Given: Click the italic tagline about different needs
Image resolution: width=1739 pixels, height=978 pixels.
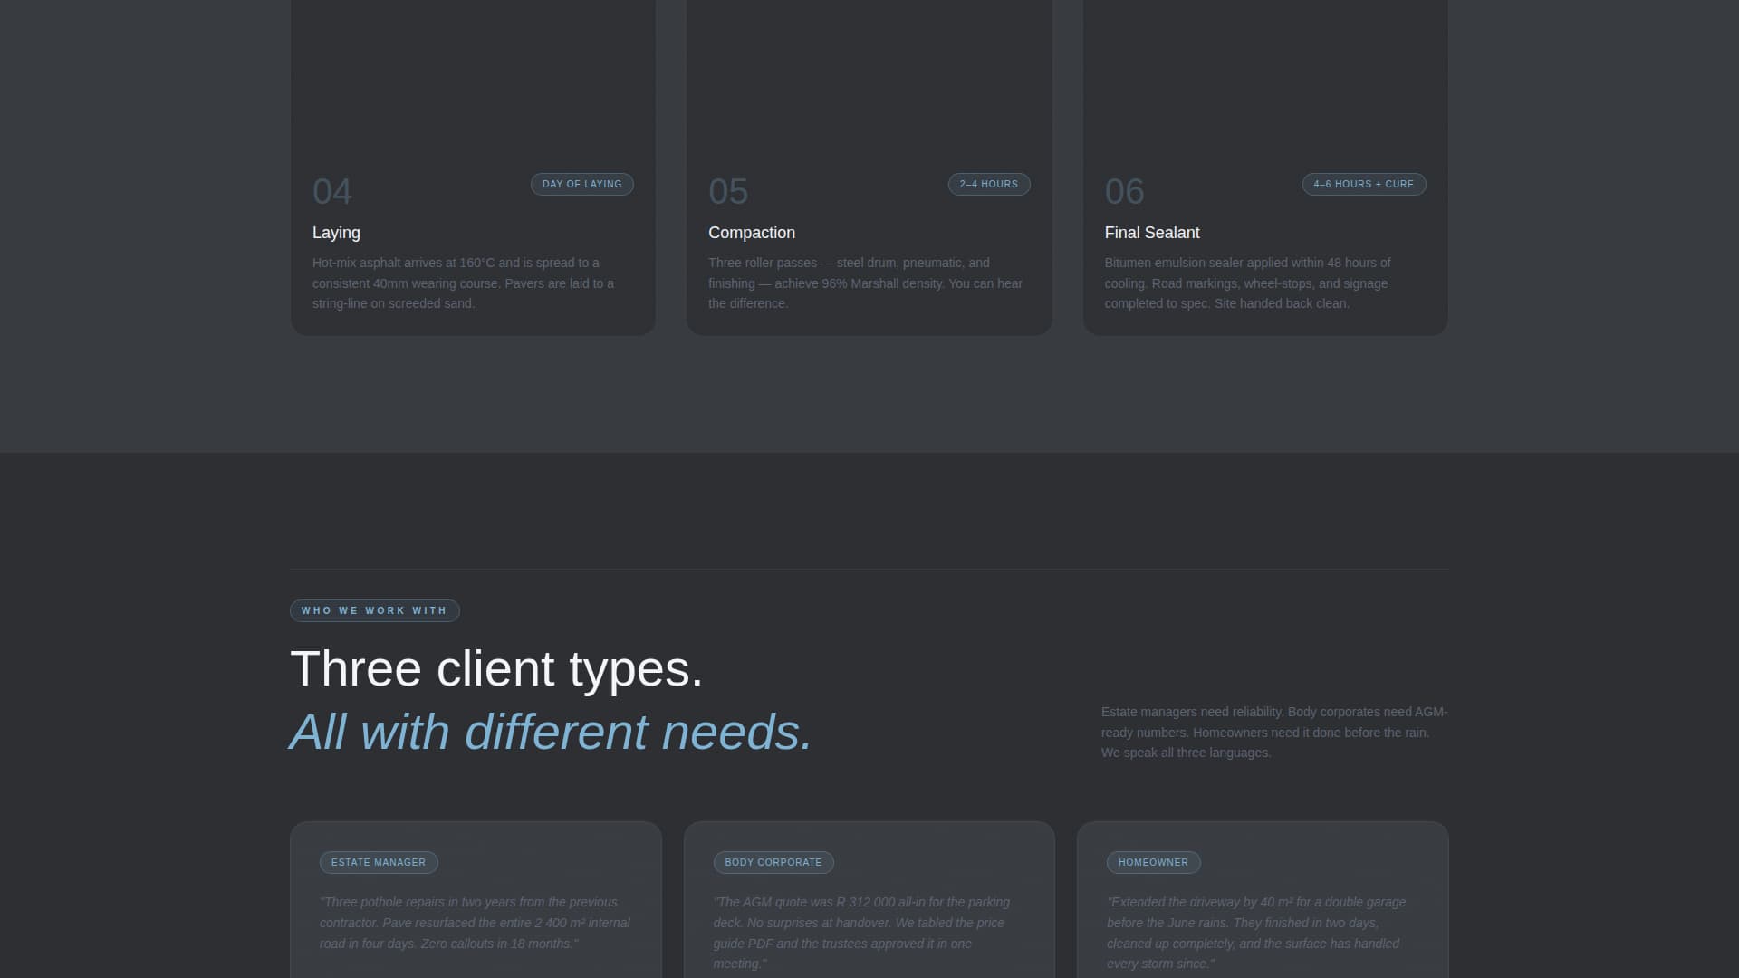Looking at the screenshot, I should point(550,732).
